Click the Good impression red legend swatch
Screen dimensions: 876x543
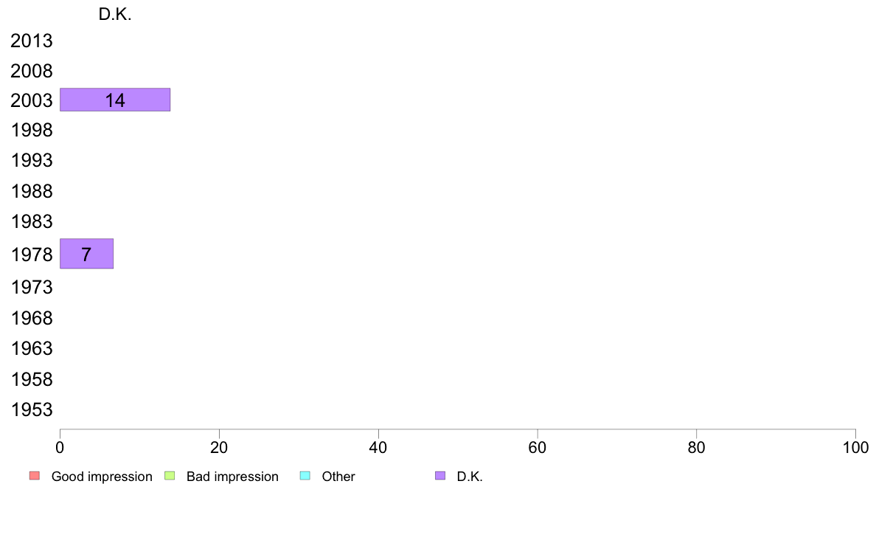(x=35, y=476)
